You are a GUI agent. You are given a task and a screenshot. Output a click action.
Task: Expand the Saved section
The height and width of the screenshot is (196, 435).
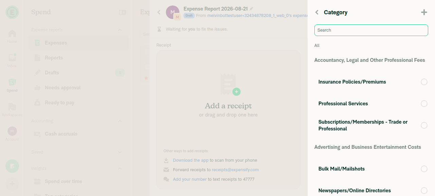coord(120,152)
